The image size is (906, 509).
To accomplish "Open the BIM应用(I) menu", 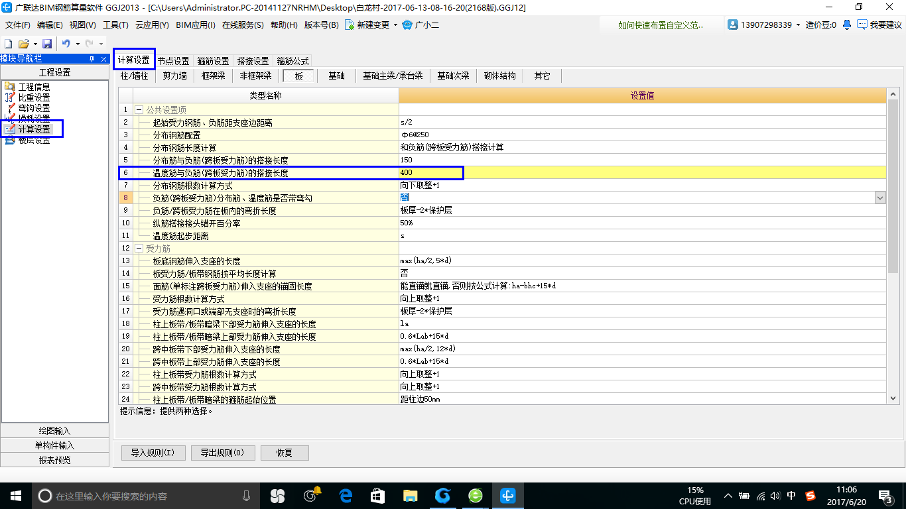I will (196, 25).
